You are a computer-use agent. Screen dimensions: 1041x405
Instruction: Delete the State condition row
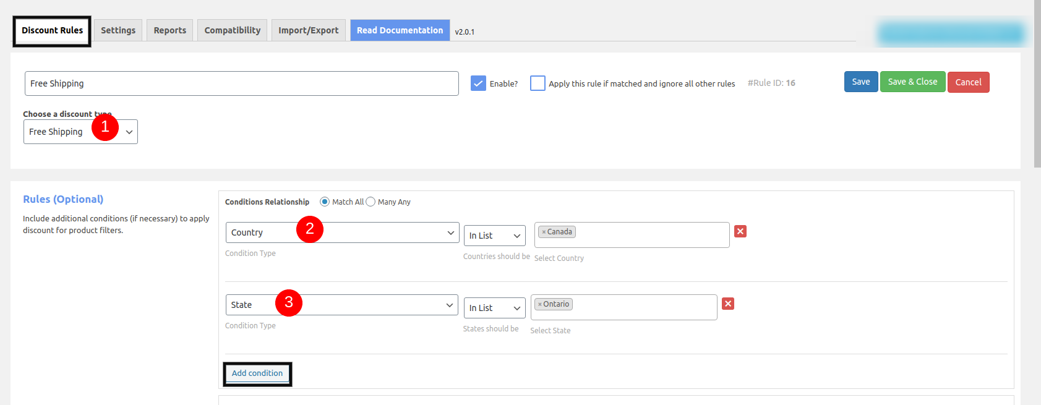pos(727,304)
